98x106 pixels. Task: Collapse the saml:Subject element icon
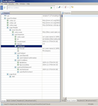(15, 53)
